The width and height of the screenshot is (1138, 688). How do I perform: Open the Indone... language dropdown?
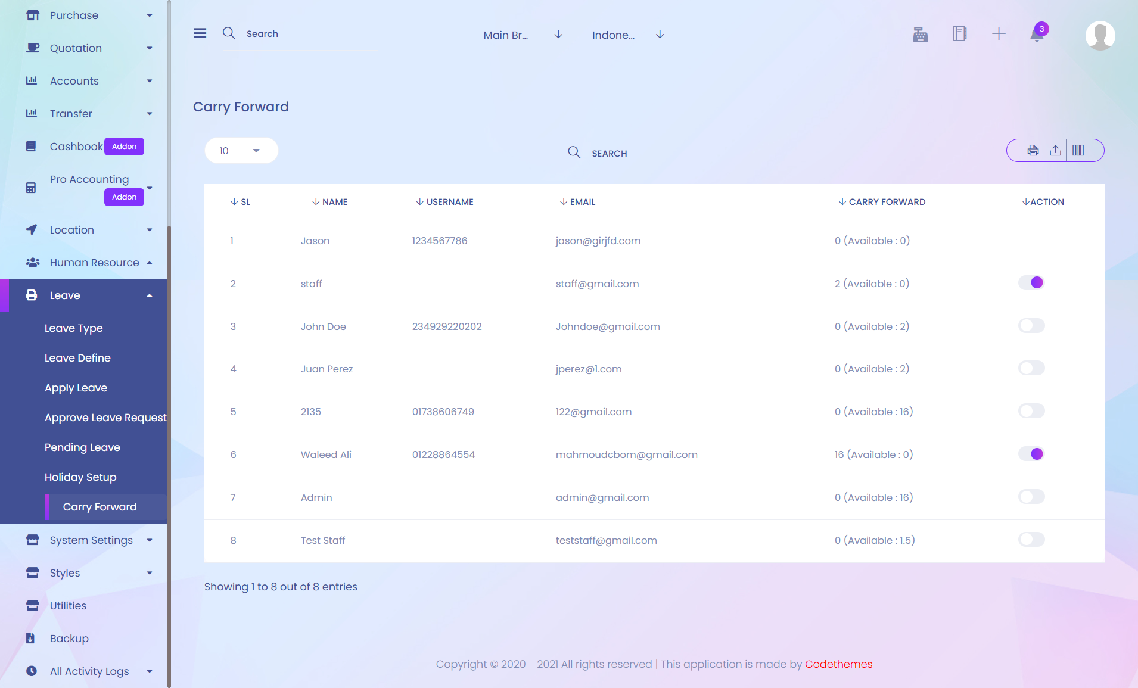tap(628, 35)
